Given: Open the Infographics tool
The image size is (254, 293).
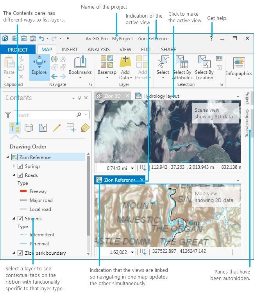Looking at the screenshot, I should 239,68.
